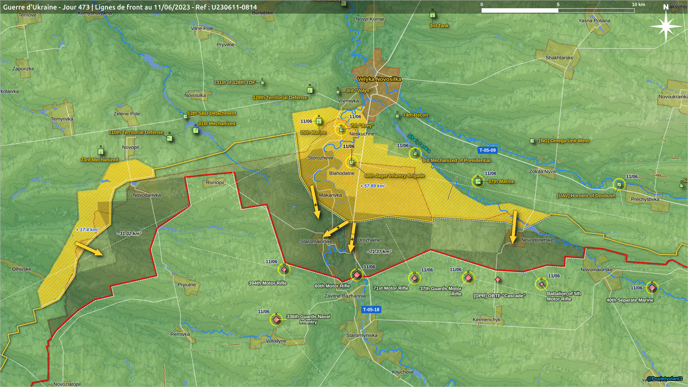Select the 3rd Tank unit symbol
This screenshot has height=387, width=688.
[x=433, y=15]
